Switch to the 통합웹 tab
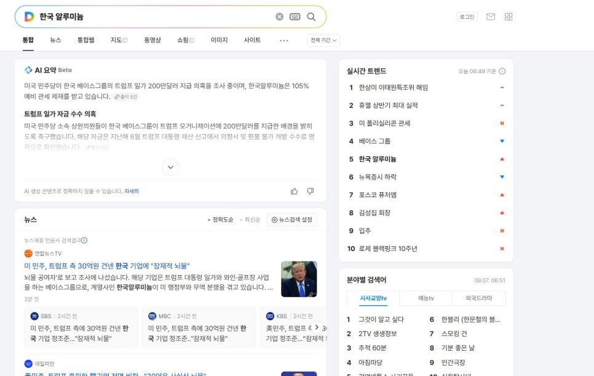The height and width of the screenshot is (376, 594). [x=86, y=40]
